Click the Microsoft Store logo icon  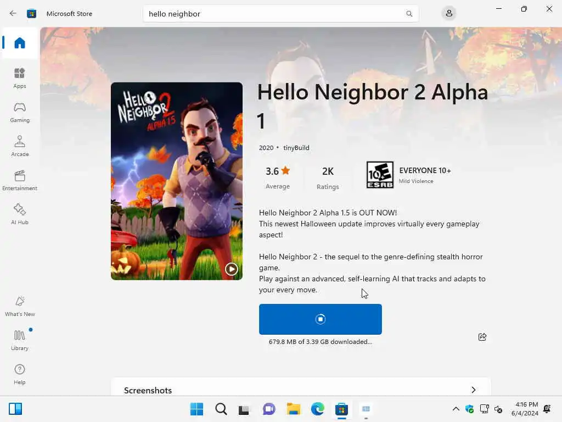(x=31, y=14)
